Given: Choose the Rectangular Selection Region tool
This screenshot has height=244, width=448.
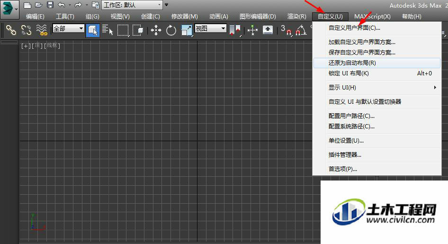Looking at the screenshot, I should pos(123,30).
